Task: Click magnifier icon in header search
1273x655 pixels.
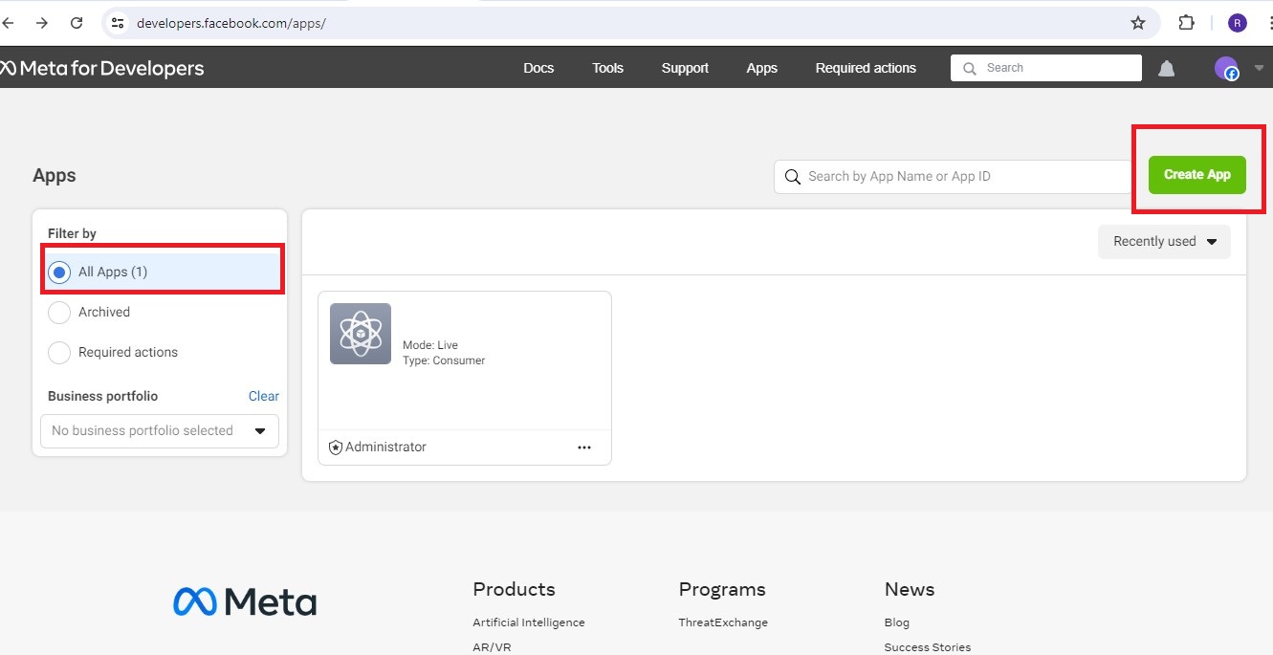Action: 970,68
